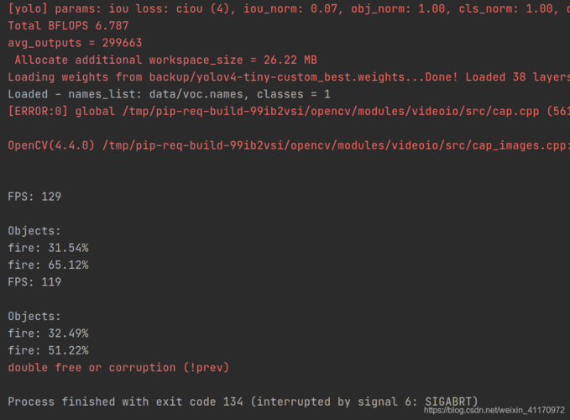Click the 'avg_outputs = 299663' line
Screen dimensions: 570x420
(75, 43)
